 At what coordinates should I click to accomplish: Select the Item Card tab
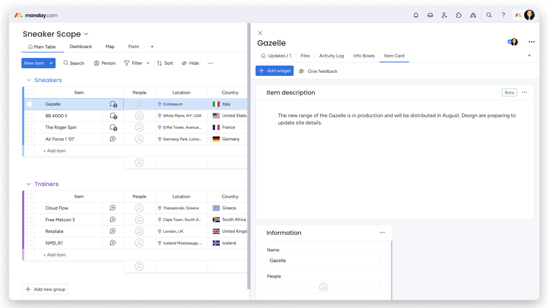click(x=394, y=56)
